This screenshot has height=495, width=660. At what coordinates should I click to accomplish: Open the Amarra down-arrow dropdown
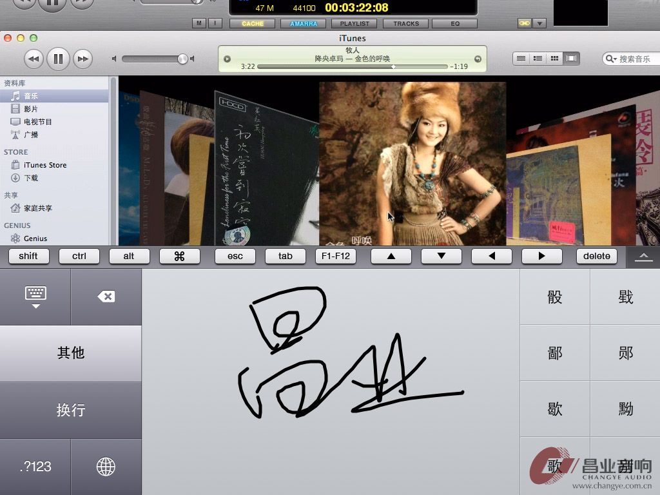click(539, 23)
